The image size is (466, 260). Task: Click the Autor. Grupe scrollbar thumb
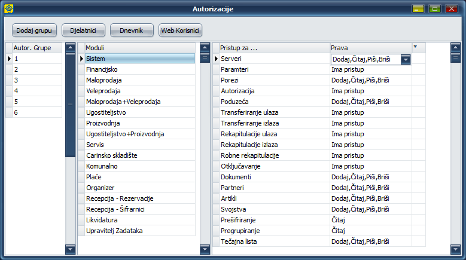(70, 105)
